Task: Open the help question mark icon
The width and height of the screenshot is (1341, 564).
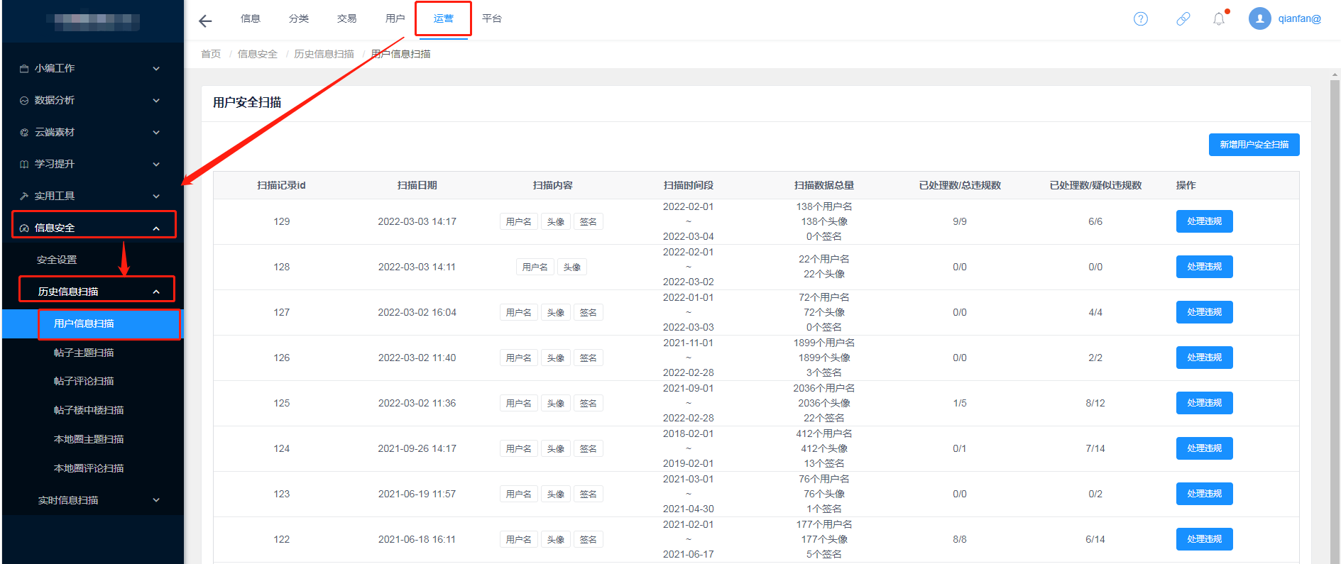Action: [1141, 19]
